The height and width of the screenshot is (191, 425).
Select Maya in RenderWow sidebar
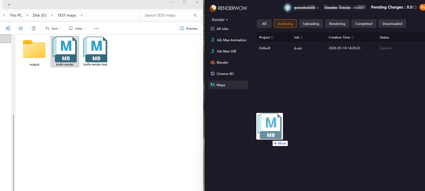click(x=228, y=85)
